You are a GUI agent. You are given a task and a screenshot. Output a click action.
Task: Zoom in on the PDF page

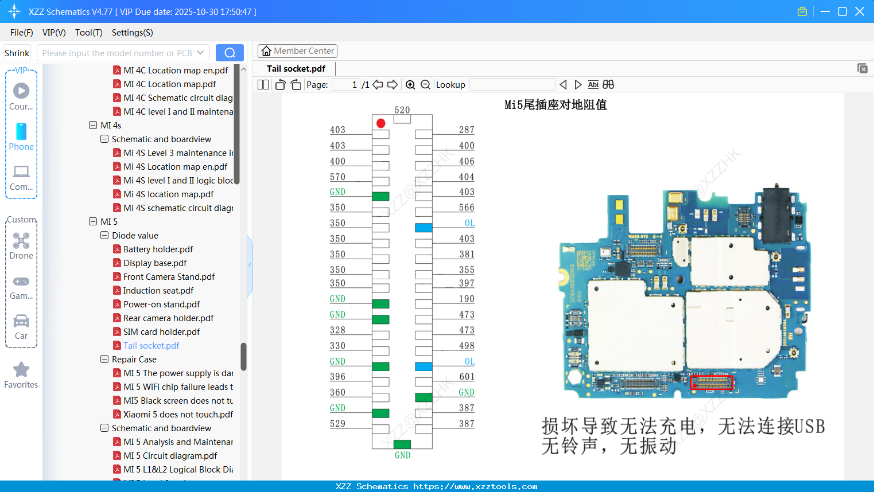point(410,84)
